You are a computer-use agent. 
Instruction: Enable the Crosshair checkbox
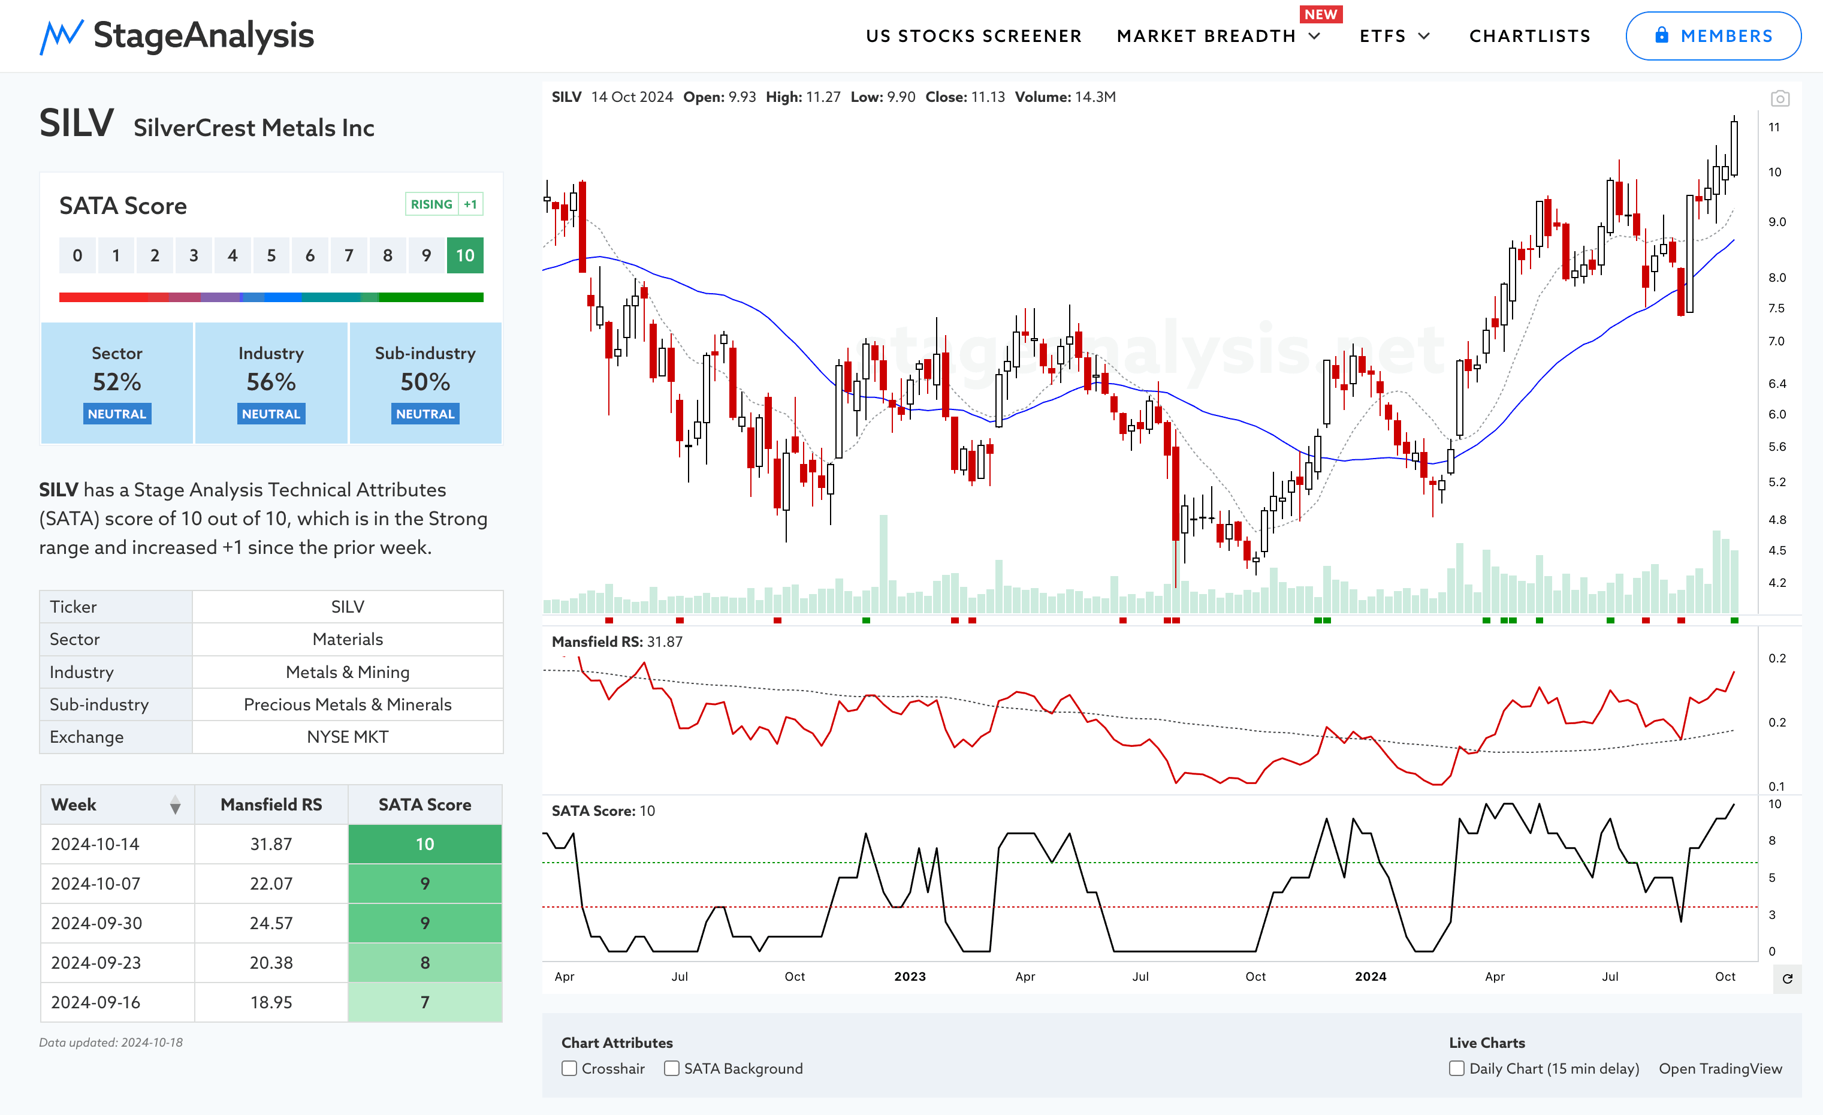569,1068
